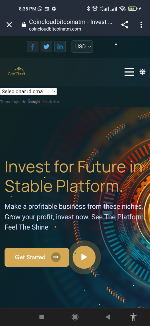Image resolution: width=150 pixels, height=326 pixels.
Task: Close the browser custom tab
Action: 9,25
